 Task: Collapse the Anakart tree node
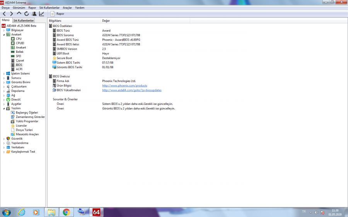tap(4, 35)
